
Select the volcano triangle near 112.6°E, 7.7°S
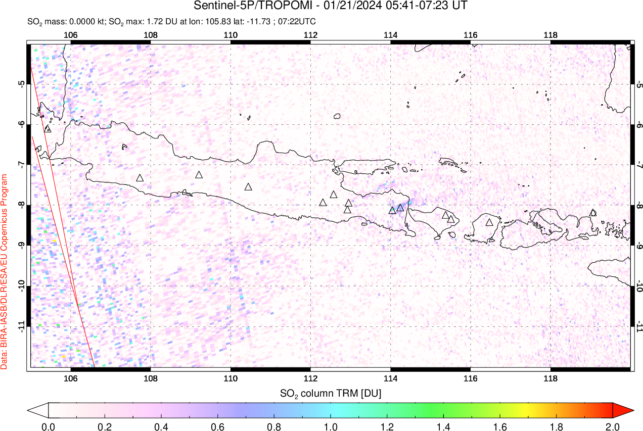pyautogui.click(x=334, y=195)
